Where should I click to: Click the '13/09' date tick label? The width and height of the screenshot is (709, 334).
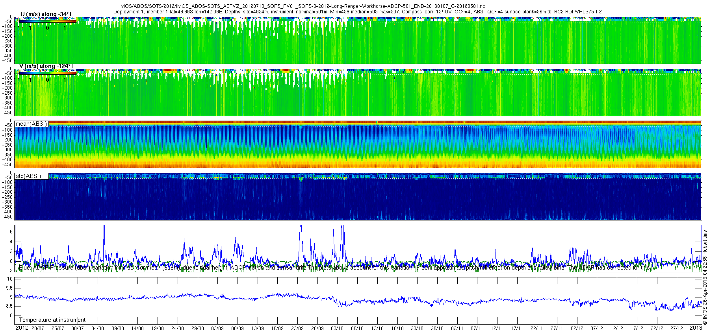(258, 328)
